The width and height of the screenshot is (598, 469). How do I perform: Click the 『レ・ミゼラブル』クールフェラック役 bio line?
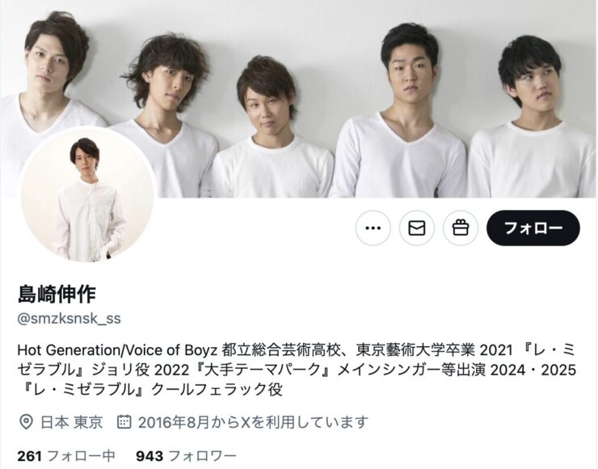click(x=150, y=389)
